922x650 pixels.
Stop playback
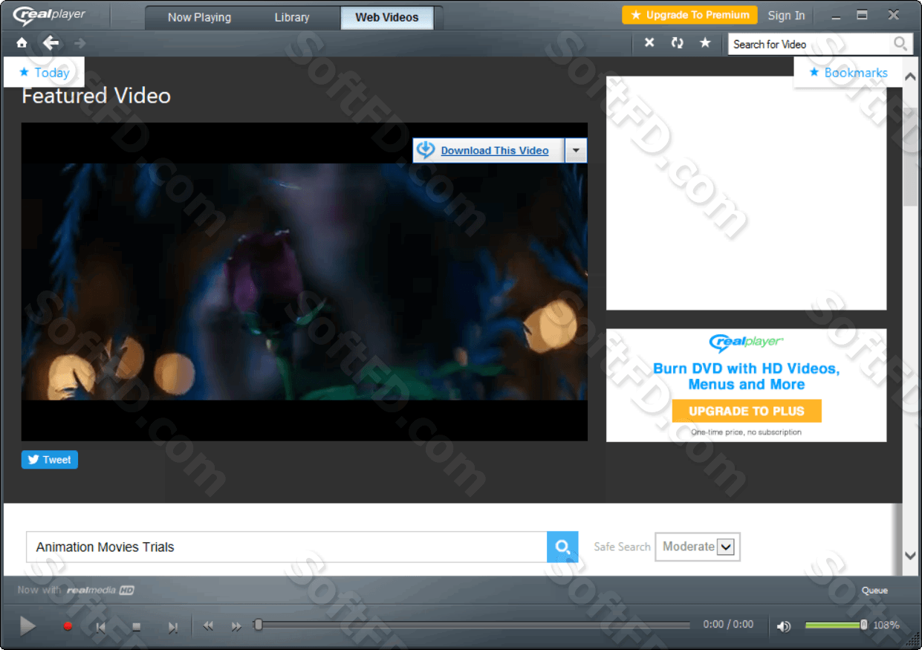pyautogui.click(x=136, y=627)
